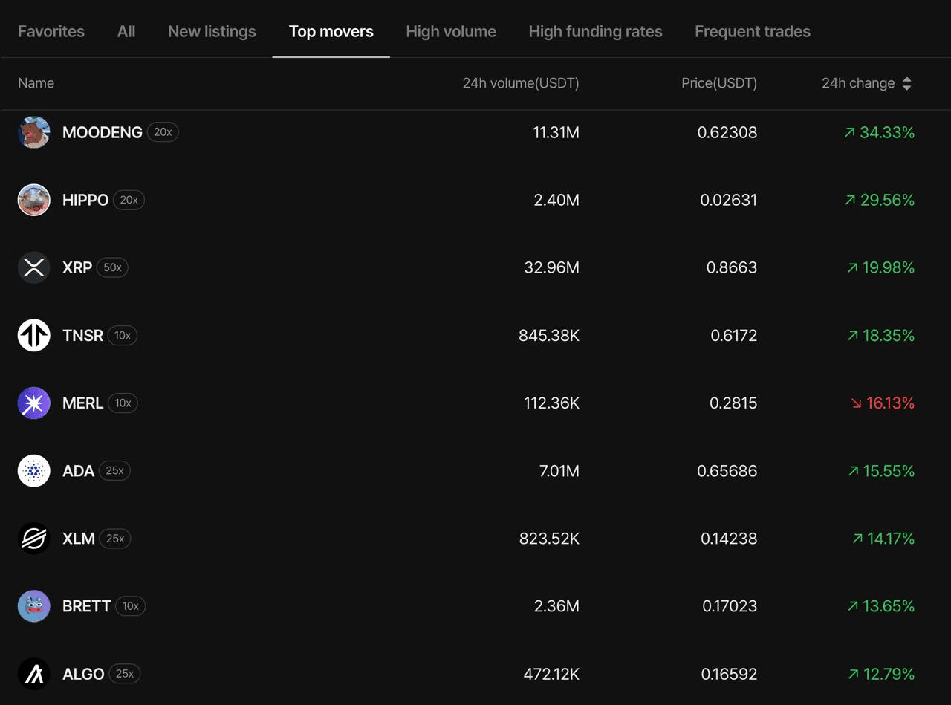This screenshot has width=951, height=705.
Task: Click the MOODENG coin icon
Action: click(33, 132)
